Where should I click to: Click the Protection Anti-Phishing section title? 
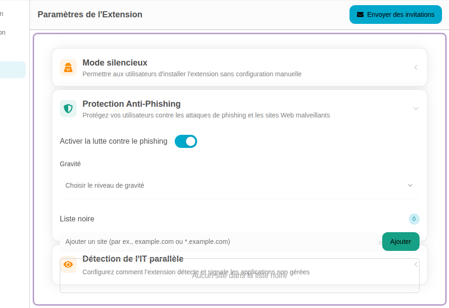coord(131,104)
